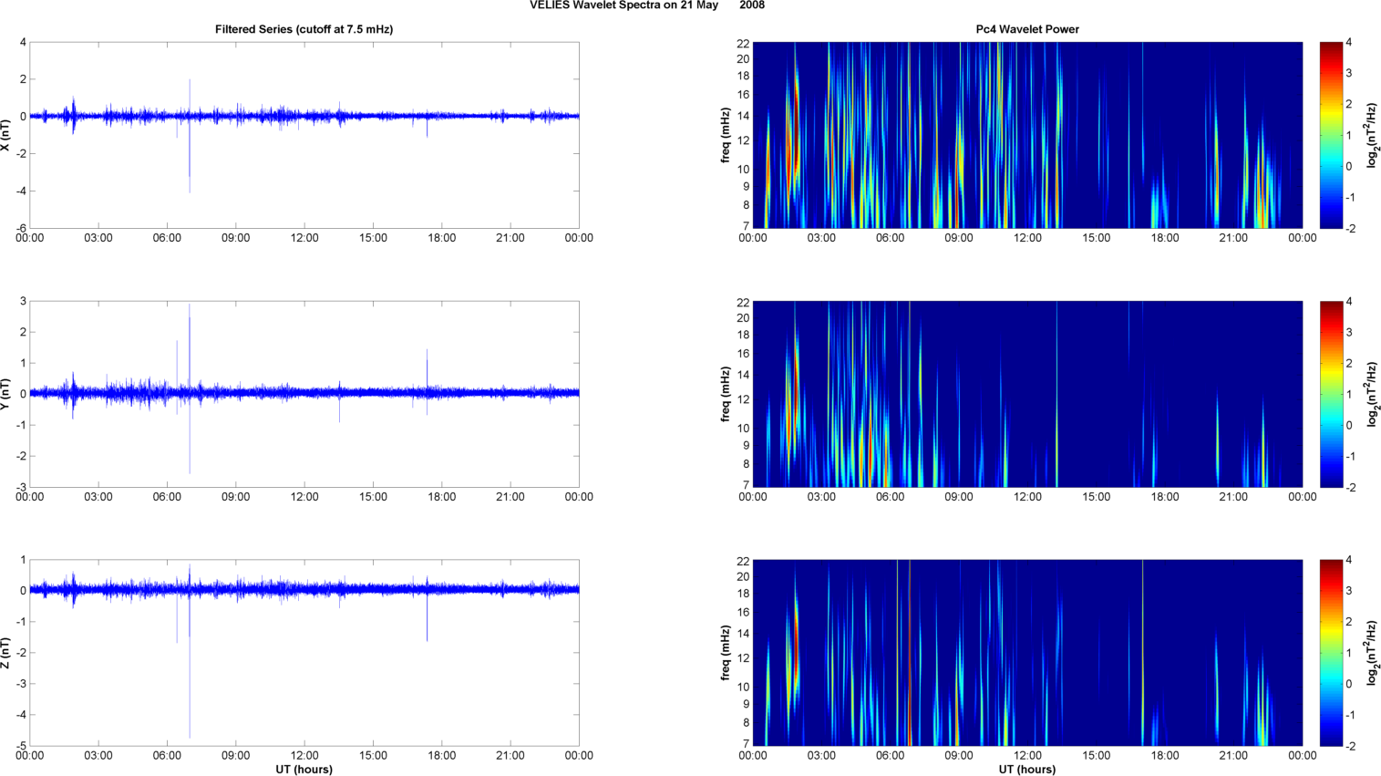Click the top Pc4 wavelet power spectrogram
Viewport: 1381px width, 776px height.
1027,135
